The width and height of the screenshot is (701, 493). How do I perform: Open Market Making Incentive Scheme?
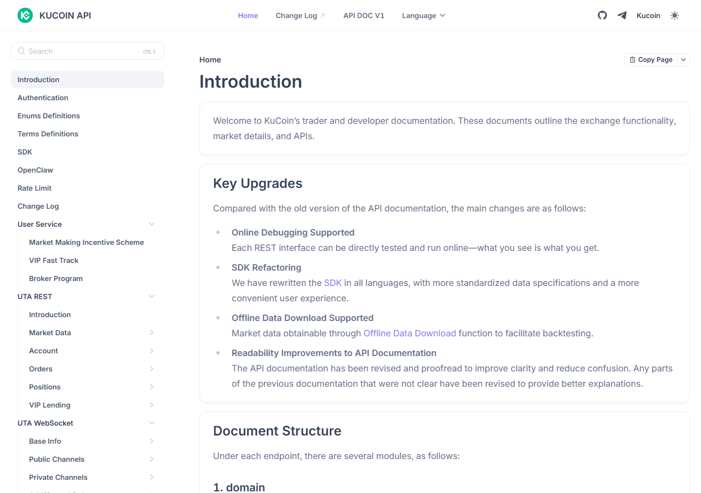(x=87, y=242)
